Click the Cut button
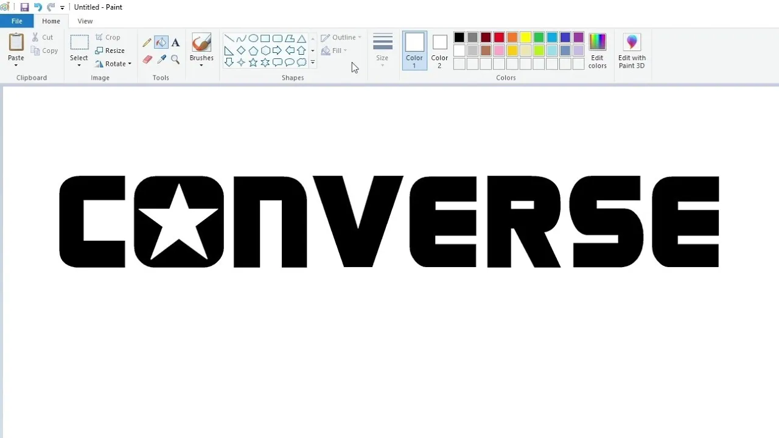 point(43,37)
